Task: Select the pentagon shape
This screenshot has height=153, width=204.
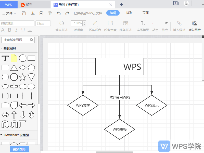Action: [31, 68]
